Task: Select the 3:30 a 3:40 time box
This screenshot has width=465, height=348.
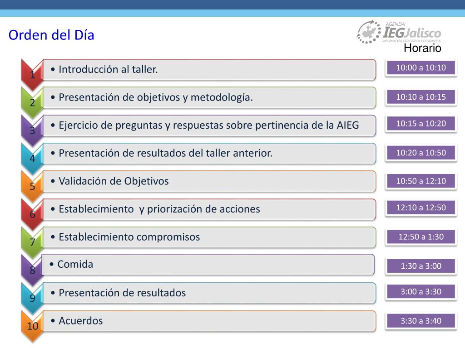Action: coord(421,321)
